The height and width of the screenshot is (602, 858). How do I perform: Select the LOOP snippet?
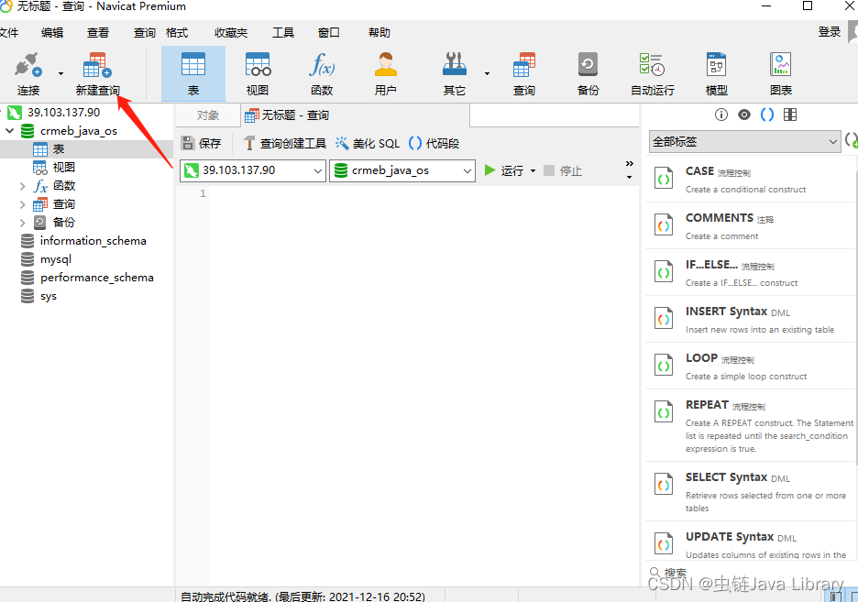pos(750,366)
